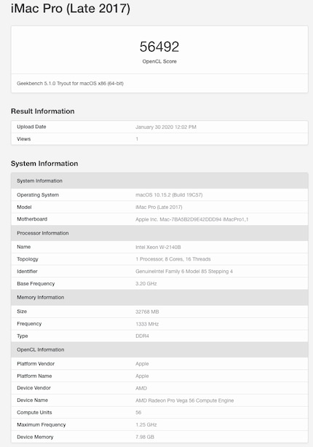Click the Platform Vendor label
The height and width of the screenshot is (447, 313).
coord(36,364)
